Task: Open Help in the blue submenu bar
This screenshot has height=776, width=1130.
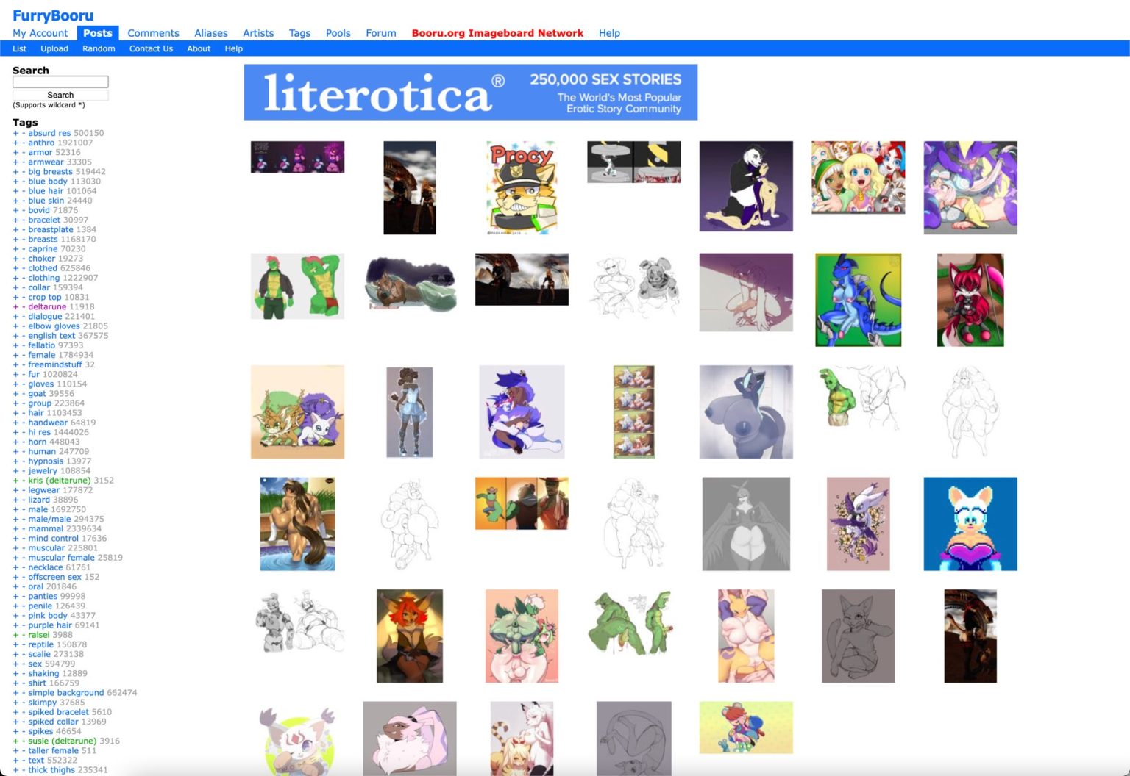Action: 233,48
